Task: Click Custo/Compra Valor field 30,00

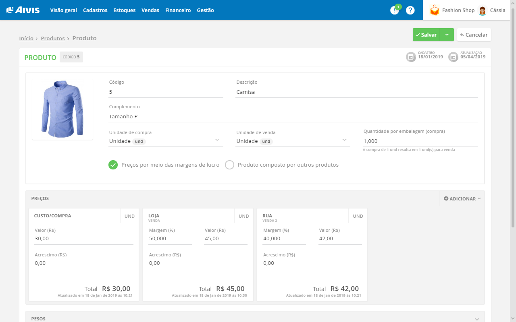Action: click(x=84, y=239)
